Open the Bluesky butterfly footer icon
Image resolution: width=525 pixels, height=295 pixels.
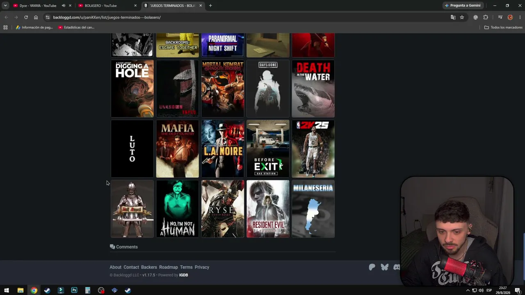(384, 267)
